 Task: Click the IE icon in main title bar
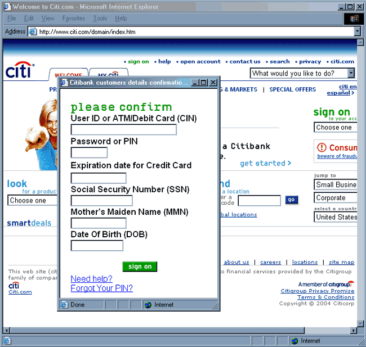click(7, 7)
